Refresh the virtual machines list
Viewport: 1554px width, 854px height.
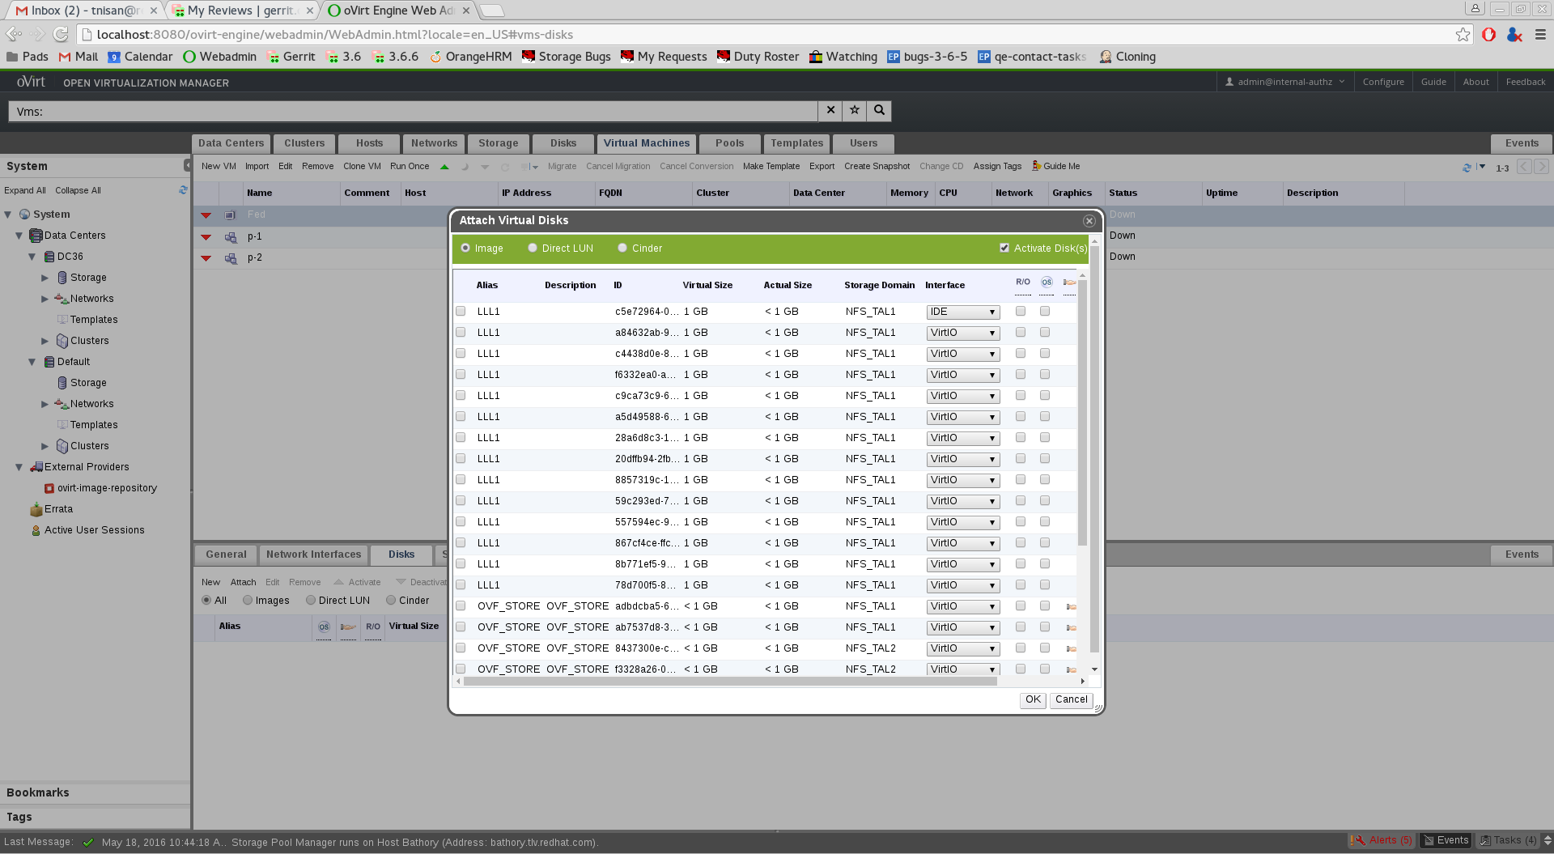1467,168
